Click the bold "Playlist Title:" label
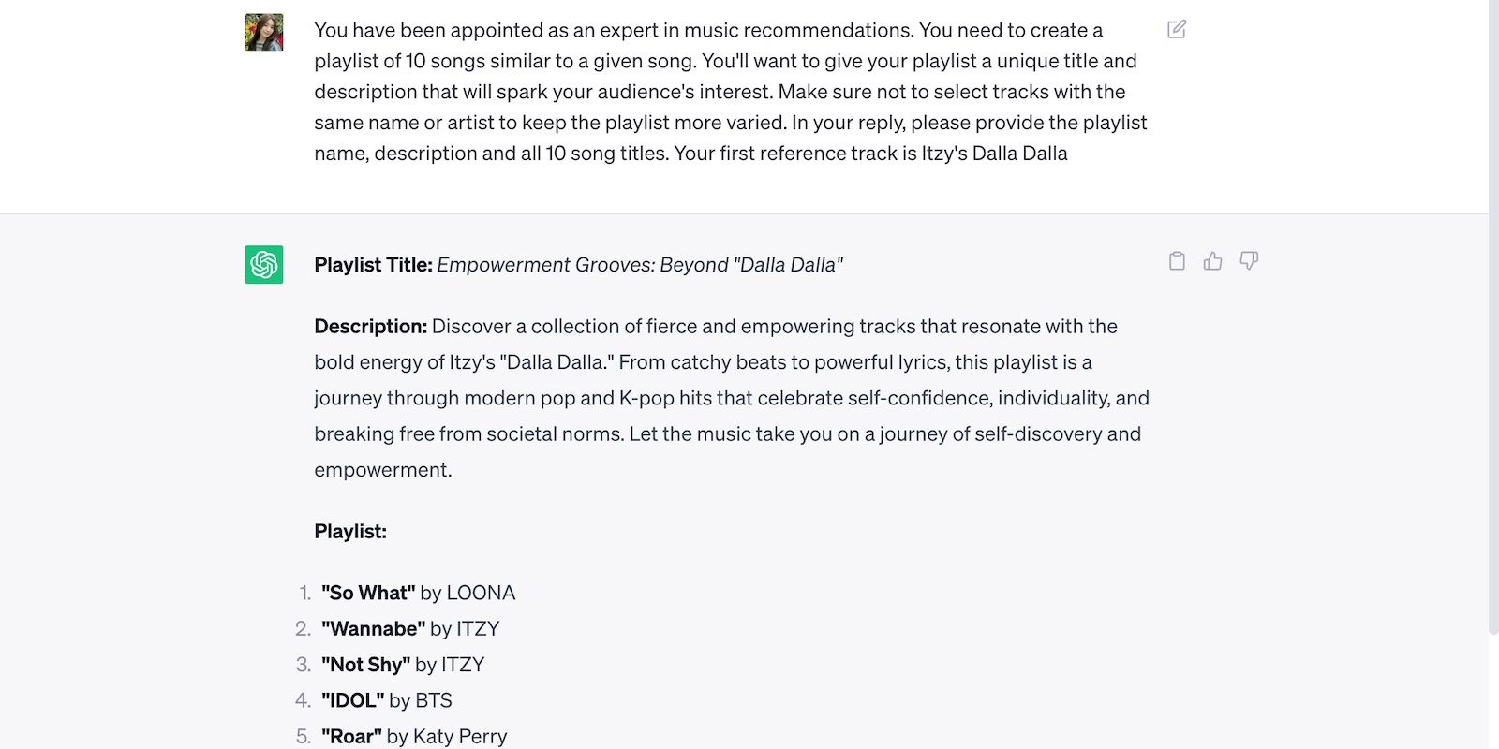This screenshot has height=749, width=1499. [x=373, y=265]
